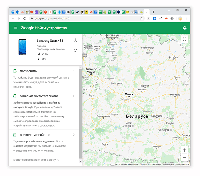Switch to the first blue-circle browser tab
This screenshot has width=200, height=176.
(x=13, y=12)
